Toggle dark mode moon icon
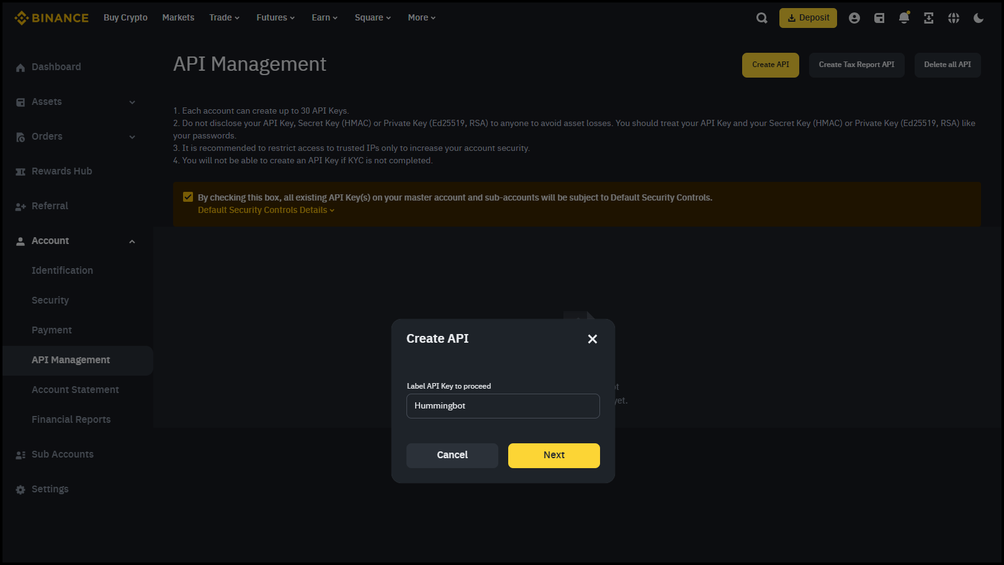Viewport: 1004px width, 565px height. 979,18
